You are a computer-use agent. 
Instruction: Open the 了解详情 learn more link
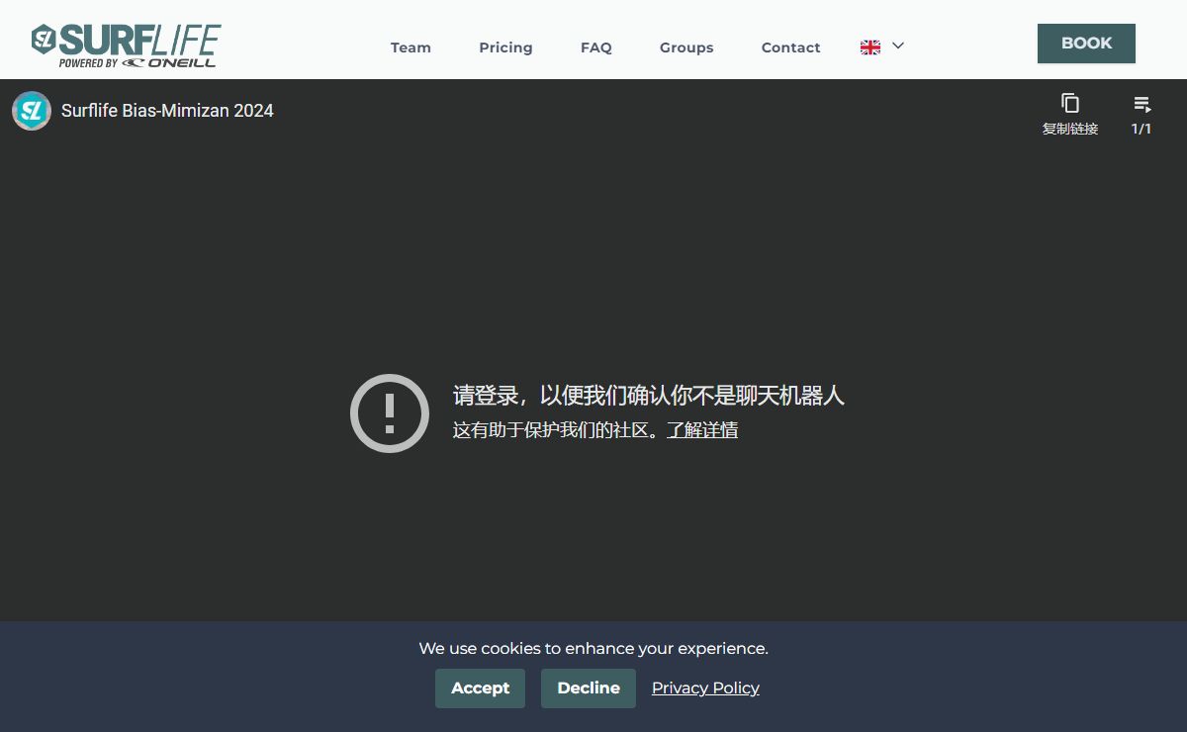point(702,430)
